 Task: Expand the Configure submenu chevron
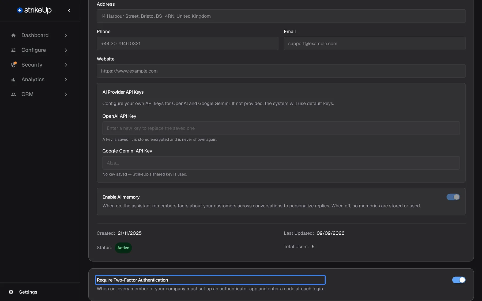click(x=66, y=50)
